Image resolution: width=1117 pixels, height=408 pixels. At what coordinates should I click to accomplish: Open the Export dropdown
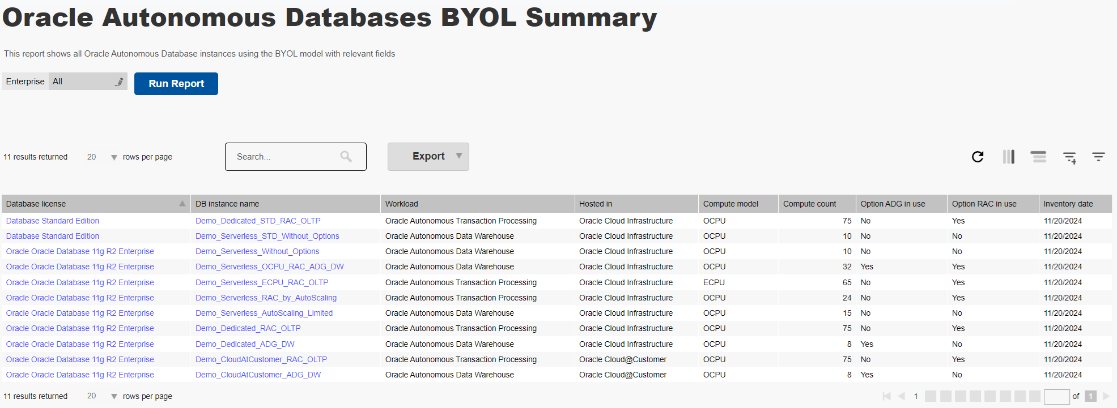tap(428, 157)
